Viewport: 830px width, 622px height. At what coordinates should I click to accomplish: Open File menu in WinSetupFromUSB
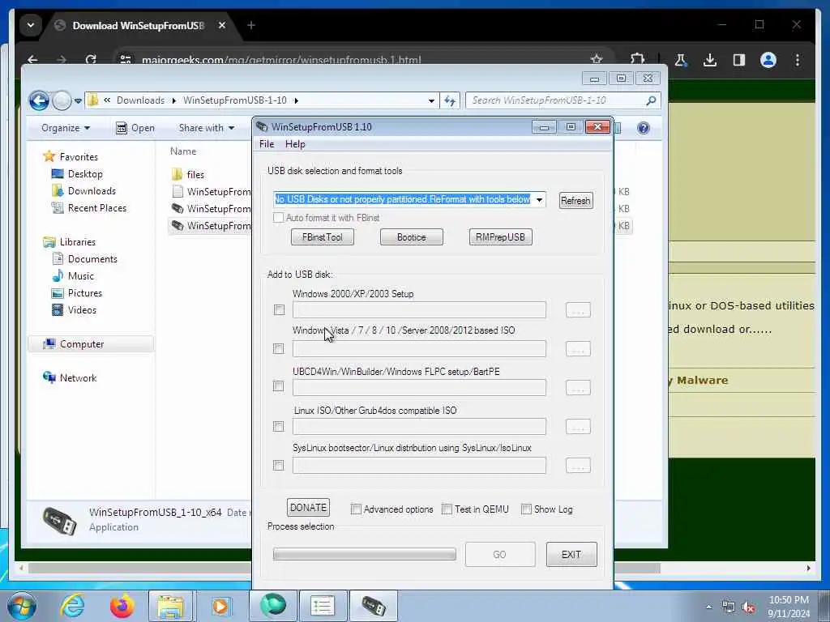pos(267,144)
